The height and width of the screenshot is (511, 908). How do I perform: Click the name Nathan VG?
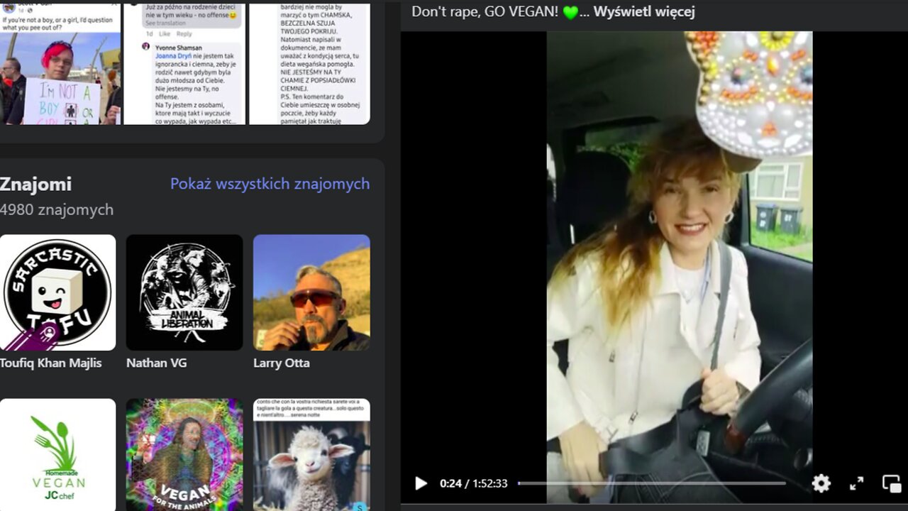coord(157,363)
